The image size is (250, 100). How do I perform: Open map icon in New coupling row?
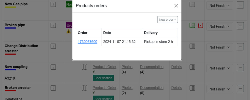[x=84, y=67]
